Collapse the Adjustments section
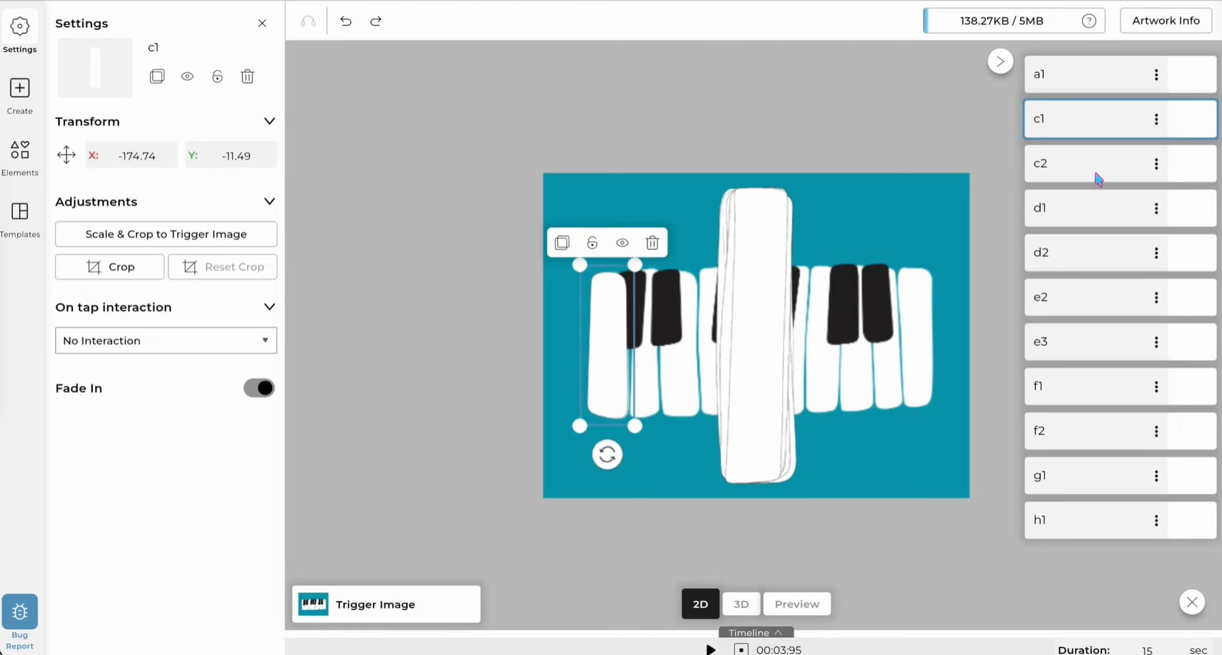1222x655 pixels. click(269, 201)
